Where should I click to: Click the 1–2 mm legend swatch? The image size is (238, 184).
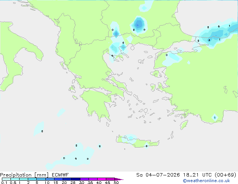[x=24, y=179]
